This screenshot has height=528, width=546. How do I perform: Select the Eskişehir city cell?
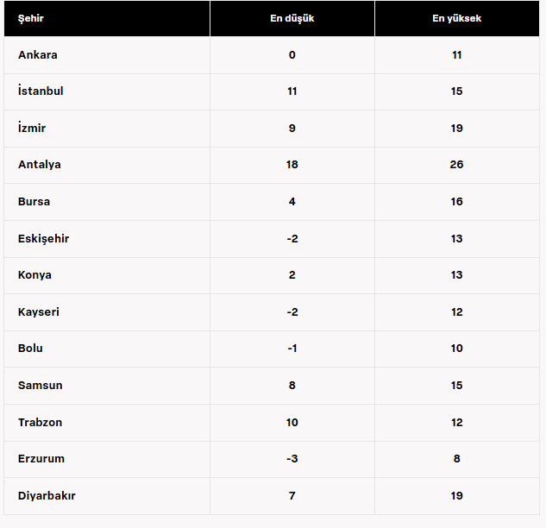pyautogui.click(x=43, y=239)
